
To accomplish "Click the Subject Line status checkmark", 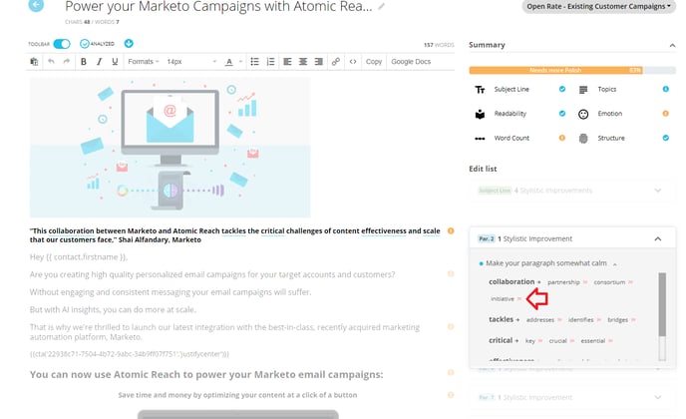I will click(x=562, y=90).
